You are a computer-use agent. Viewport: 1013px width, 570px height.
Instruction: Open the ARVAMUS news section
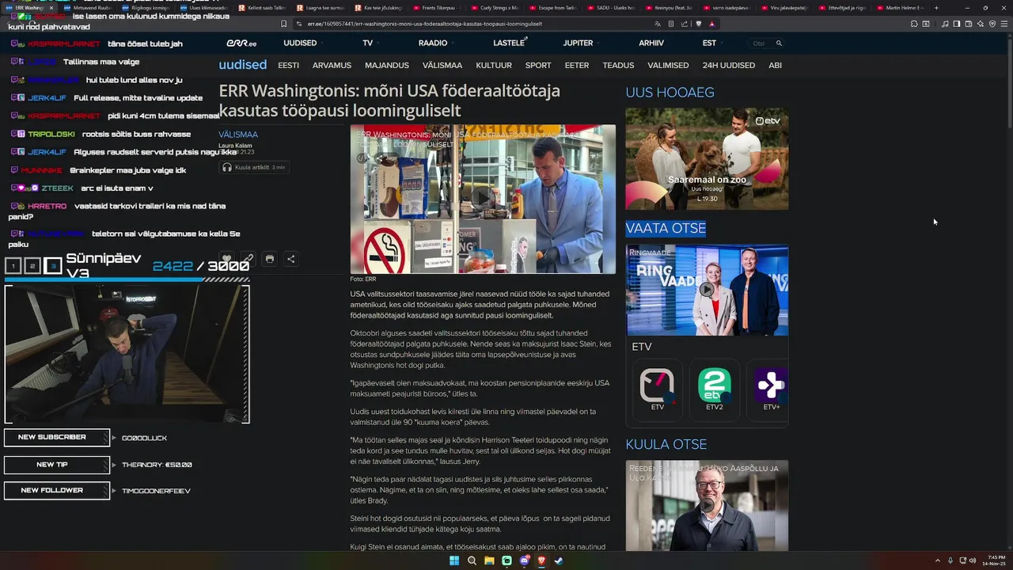tap(332, 65)
